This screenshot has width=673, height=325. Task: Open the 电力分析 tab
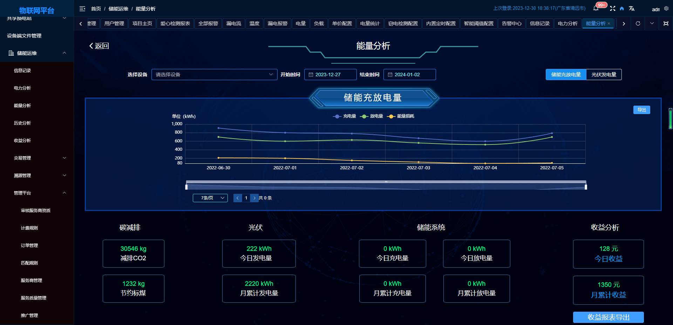[x=568, y=23]
